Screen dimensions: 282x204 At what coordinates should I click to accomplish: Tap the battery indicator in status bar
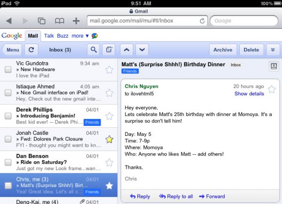point(278,3)
